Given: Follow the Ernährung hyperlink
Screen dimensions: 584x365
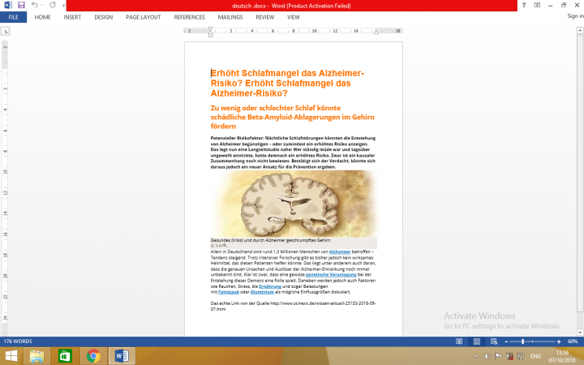Looking at the screenshot, I should [x=270, y=286].
